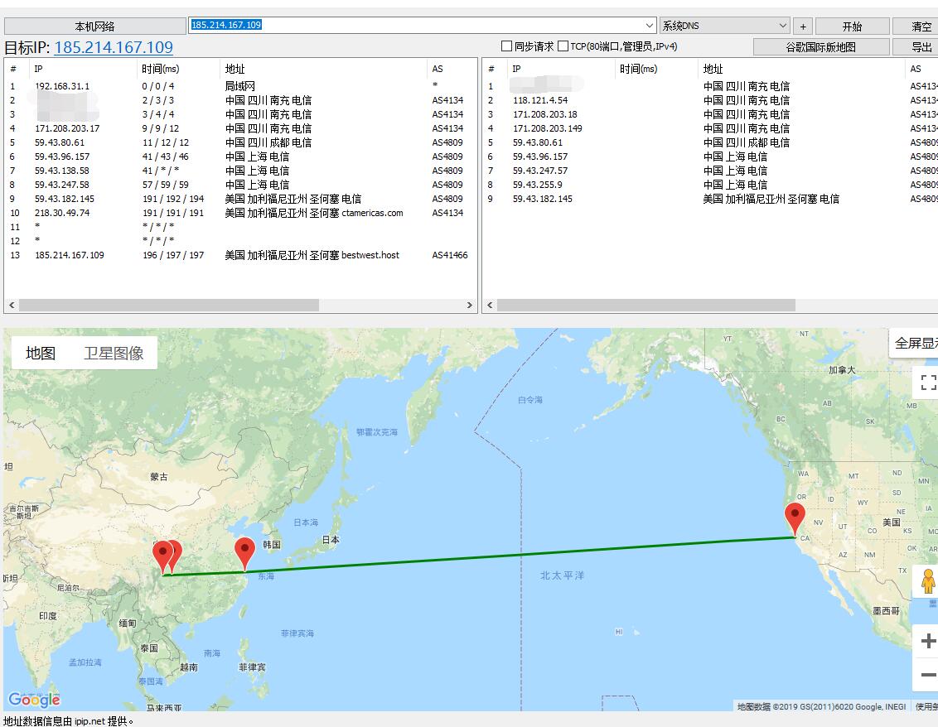Viewport: 938px width, 727px height.
Task: Open the 系统DNS dropdown
Action: tap(783, 26)
